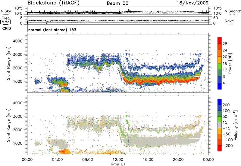Screen dimensions: 241x166
Task: Click the "16:00" time tick label
Action: (x=148, y=160)
